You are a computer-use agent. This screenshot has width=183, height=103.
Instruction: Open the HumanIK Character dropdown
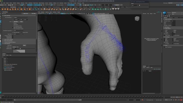coord(177,12)
